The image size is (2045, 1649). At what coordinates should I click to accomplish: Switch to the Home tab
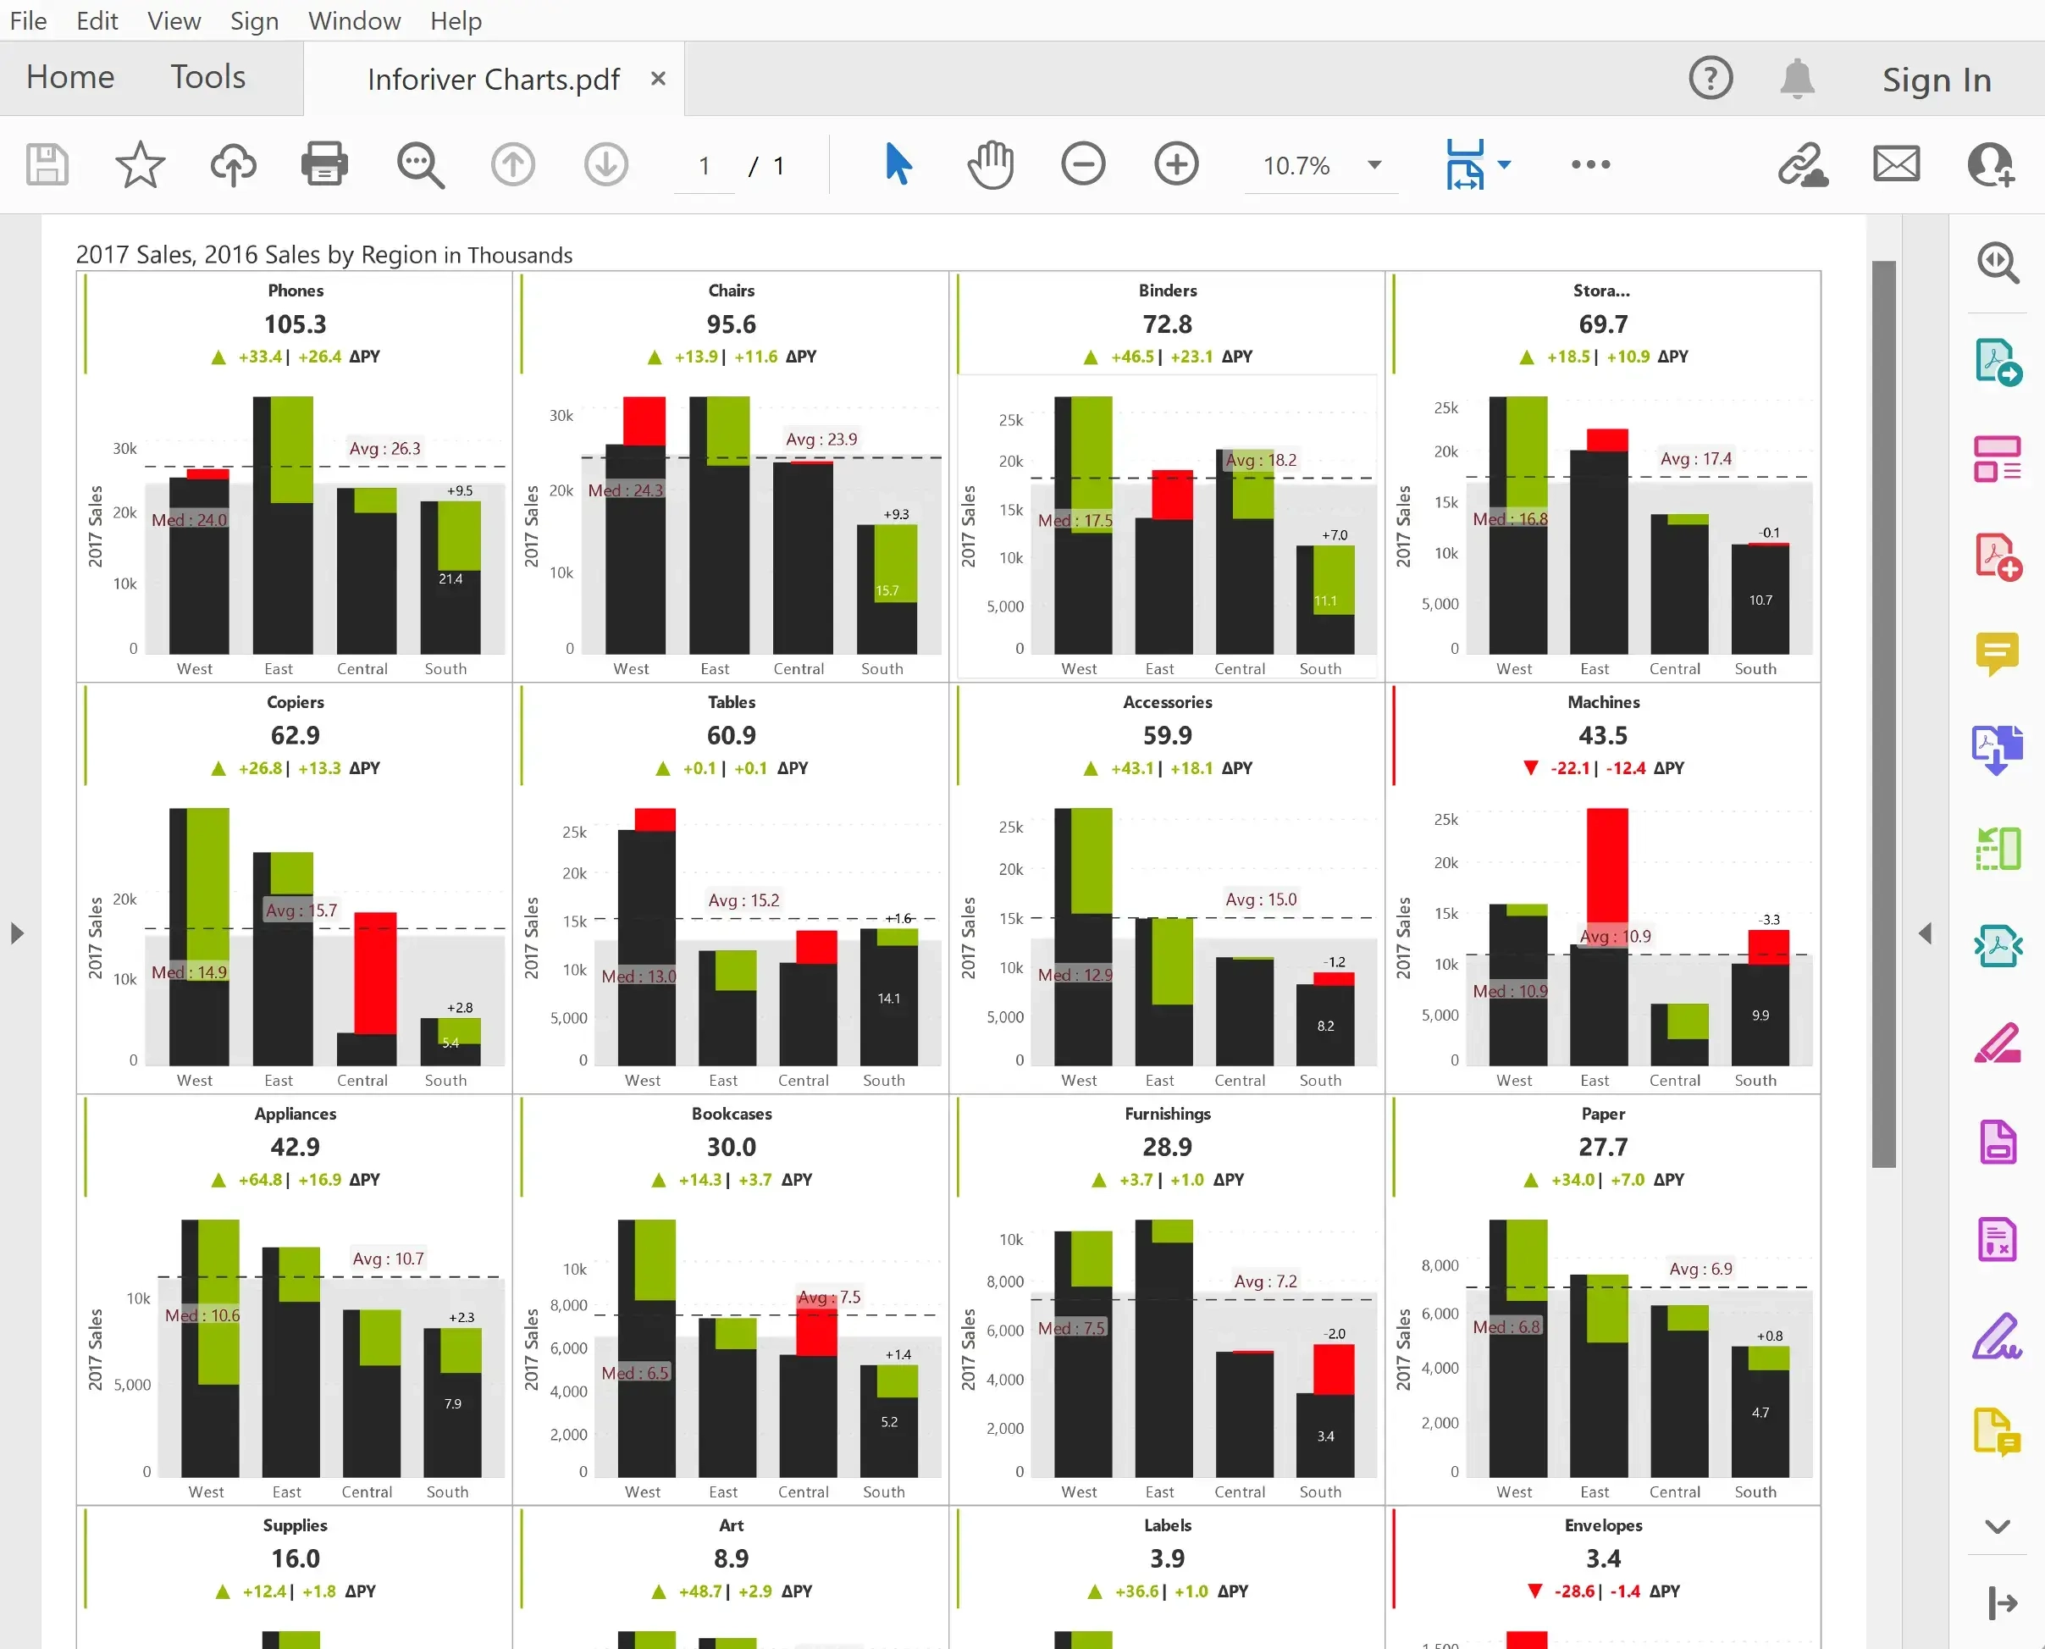pos(70,77)
